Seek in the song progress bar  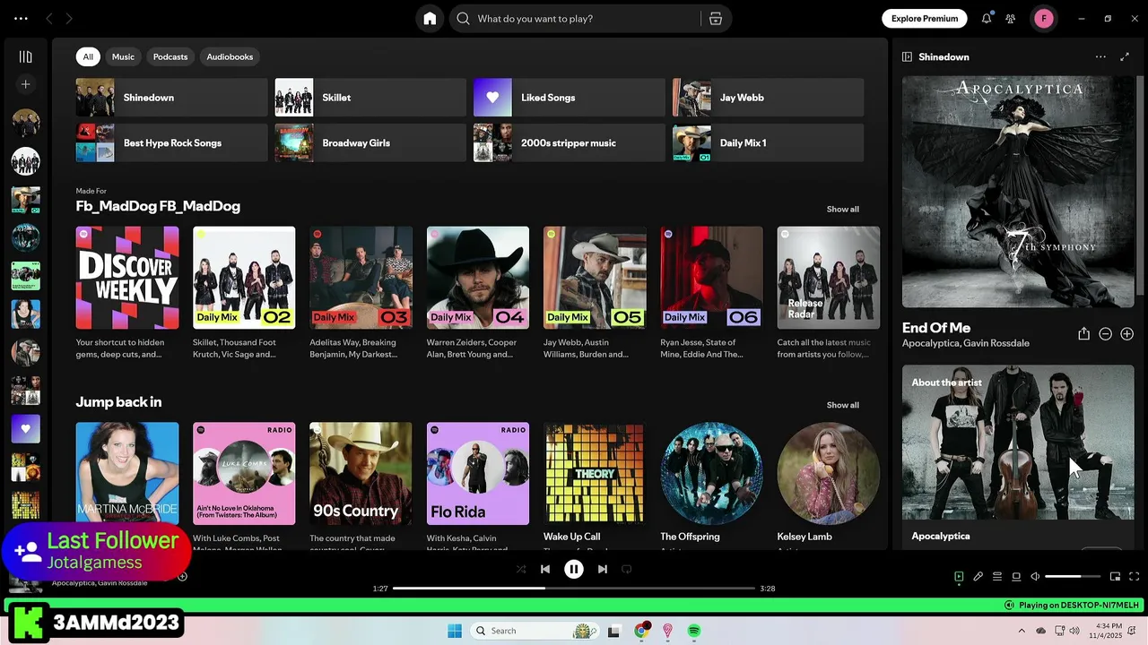574,589
